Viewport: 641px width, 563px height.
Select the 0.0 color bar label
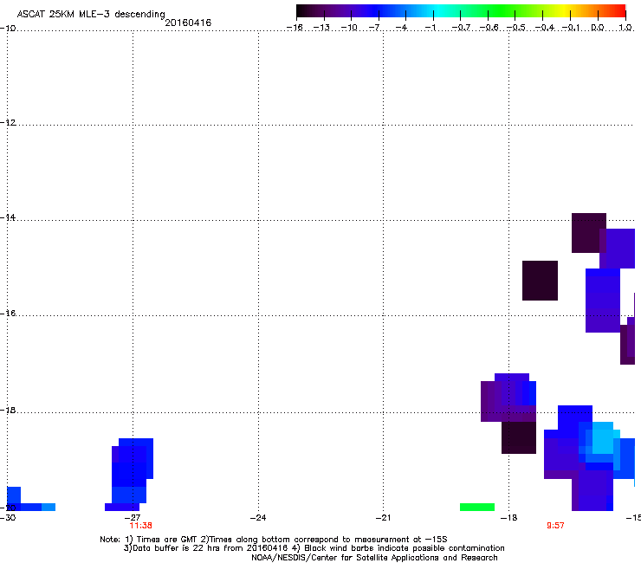[x=598, y=28]
